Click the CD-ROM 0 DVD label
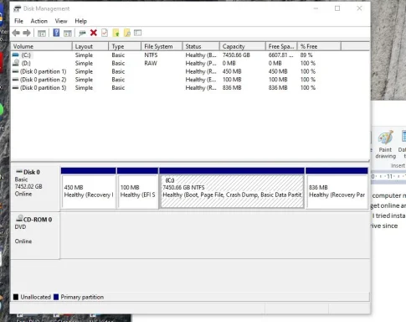This screenshot has height=322, width=406. coord(35,236)
